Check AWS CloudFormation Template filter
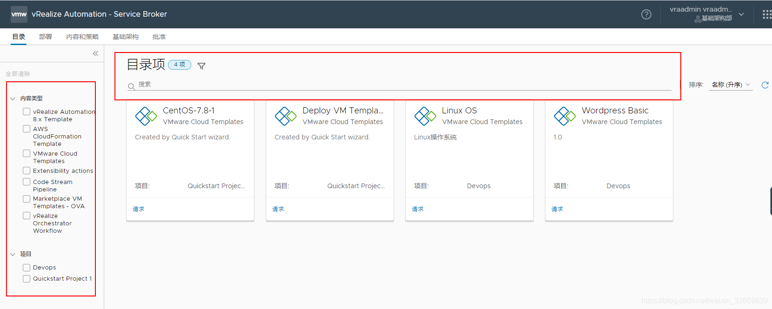Viewport: 772px width, 309px height. 27,129
